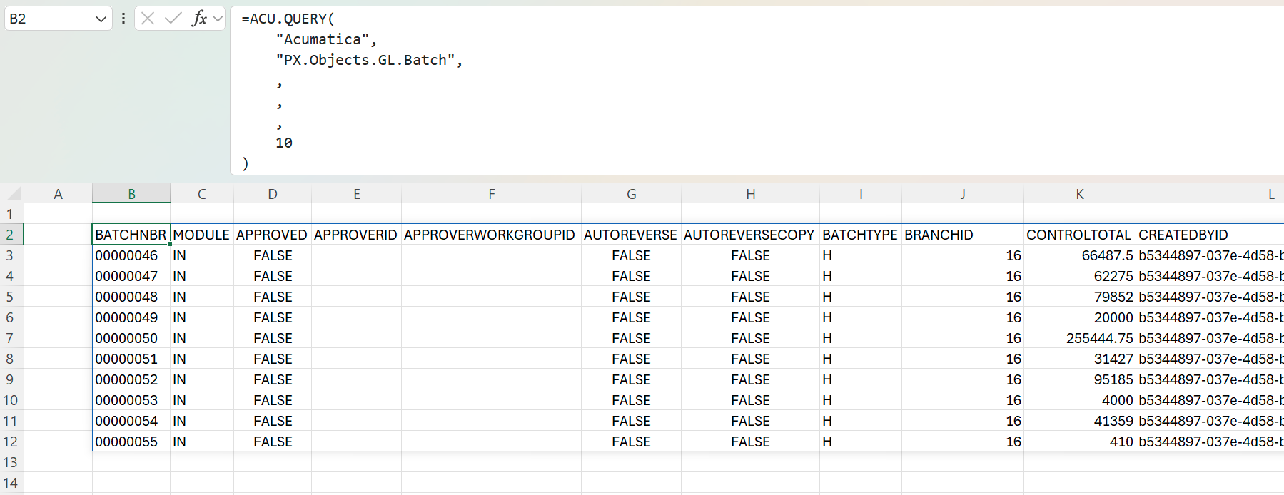Click the control total 66487.5 cell
Image resolution: width=1284 pixels, height=495 pixels.
click(x=1080, y=255)
